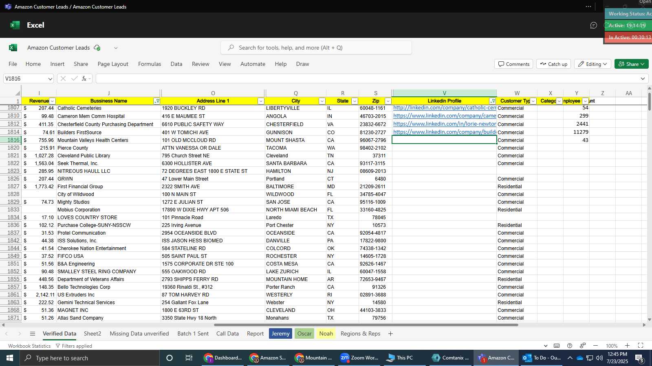Open the Catholic Cemeteries LinkedIn link
Screen dimensions: 652x366
(445, 108)
